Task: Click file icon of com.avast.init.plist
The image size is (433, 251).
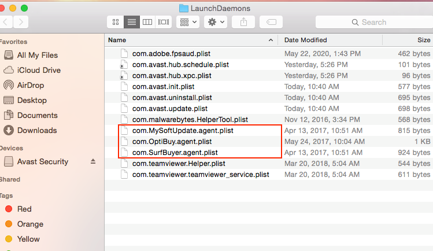Action: 124,86
